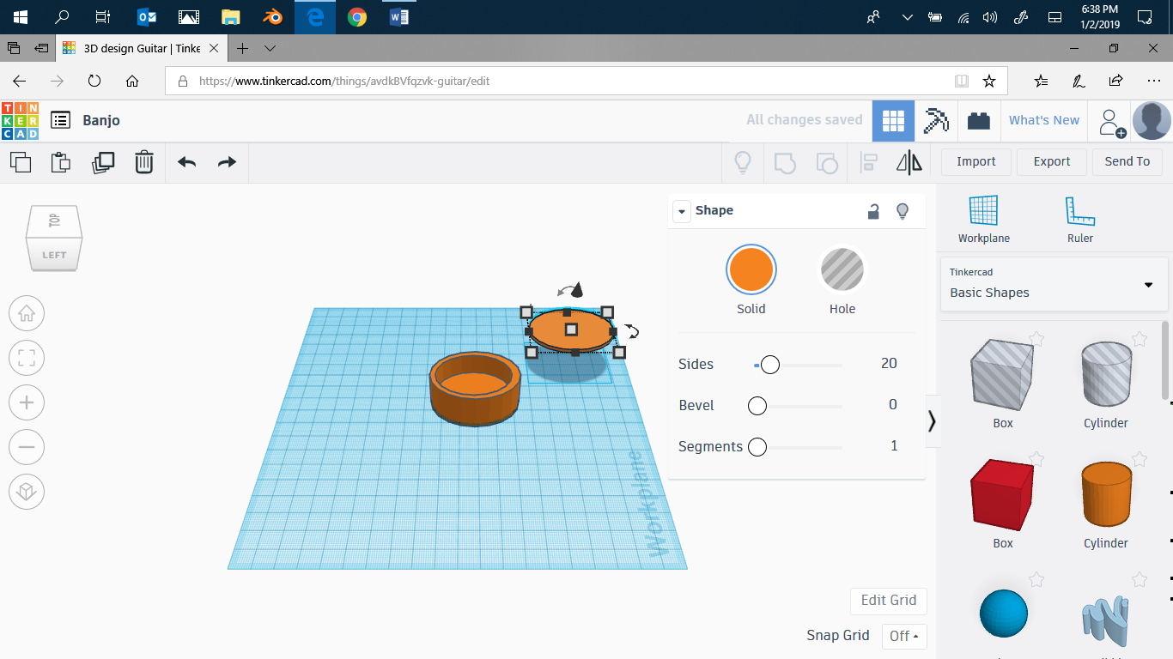Invite a collaborator with add-person icon
Image resolution: width=1173 pixels, height=659 pixels.
tap(1111, 122)
